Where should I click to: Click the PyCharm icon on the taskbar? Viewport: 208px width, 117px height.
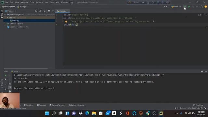click(x=161, y=113)
